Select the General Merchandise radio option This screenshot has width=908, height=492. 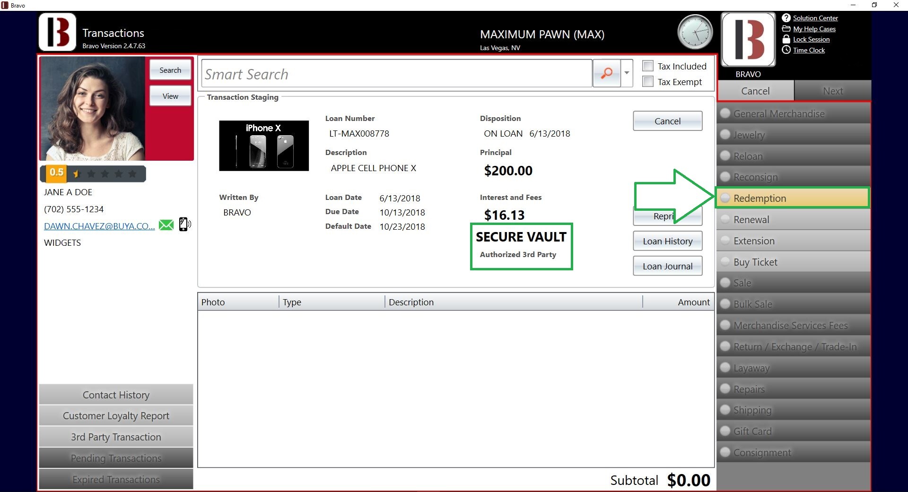(x=794, y=113)
